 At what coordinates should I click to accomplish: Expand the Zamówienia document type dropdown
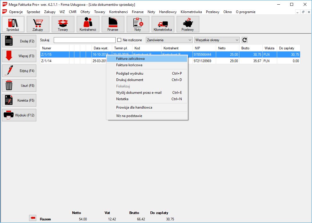point(169,40)
